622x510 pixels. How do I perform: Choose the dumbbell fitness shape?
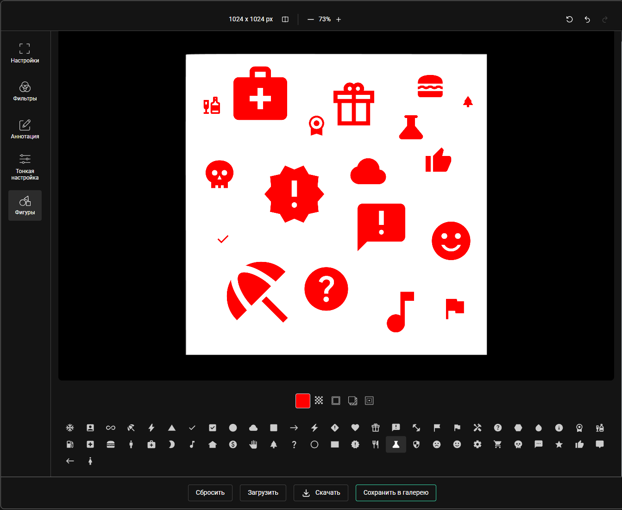[416, 428]
